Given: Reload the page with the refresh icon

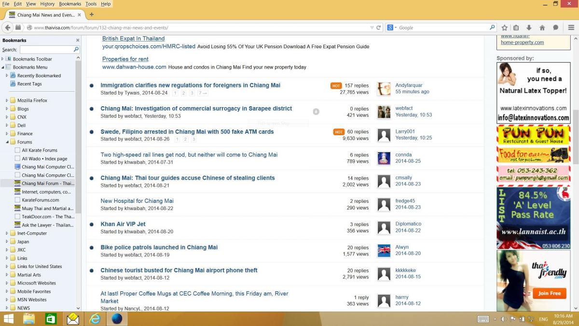Looking at the screenshot, I should [379, 28].
